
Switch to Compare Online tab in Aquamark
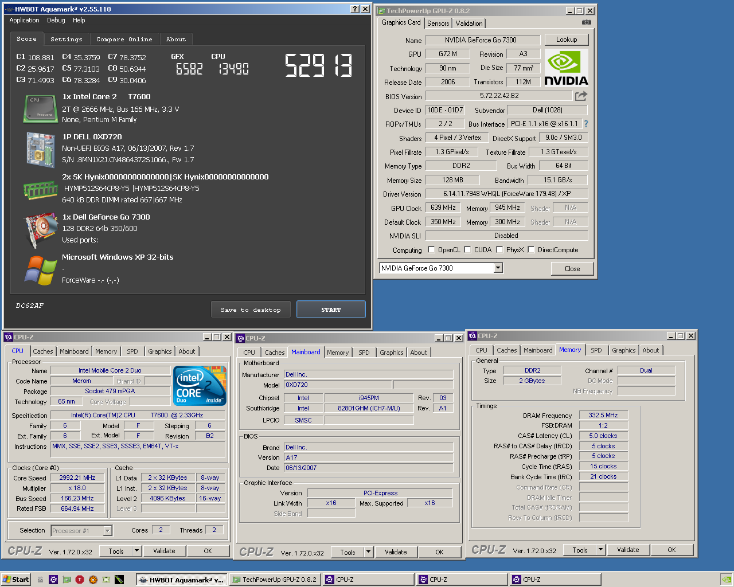pyautogui.click(x=124, y=40)
